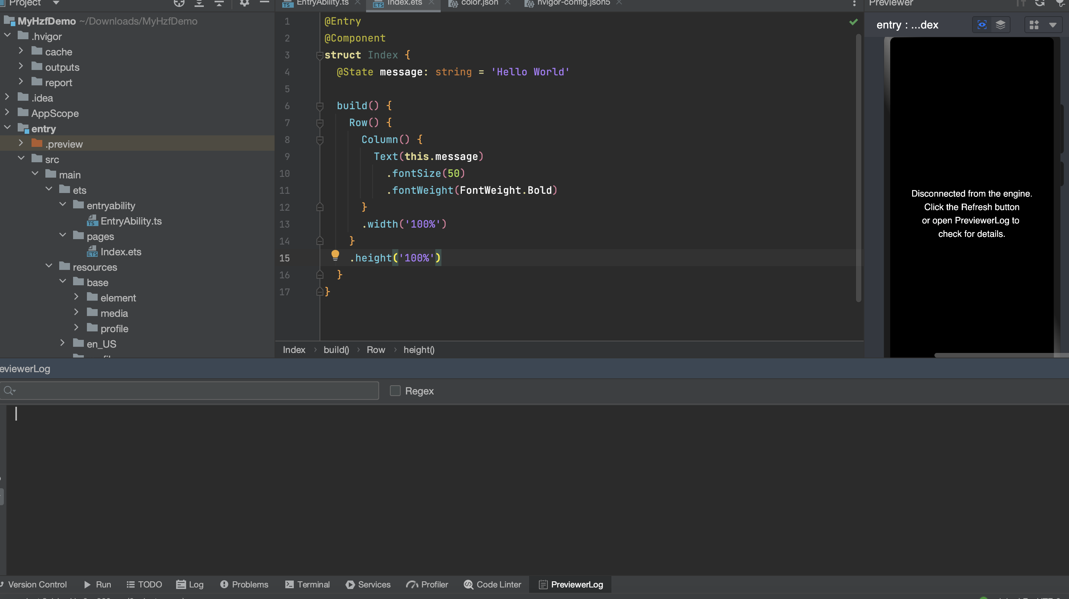Image resolution: width=1069 pixels, height=599 pixels.
Task: Click the build() breadcrumb
Action: coord(336,350)
